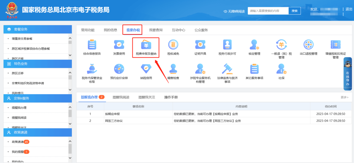The image size is (354, 163).
Task: Open 增量房交易套餐 in sidebar
Action: (x=22, y=39)
